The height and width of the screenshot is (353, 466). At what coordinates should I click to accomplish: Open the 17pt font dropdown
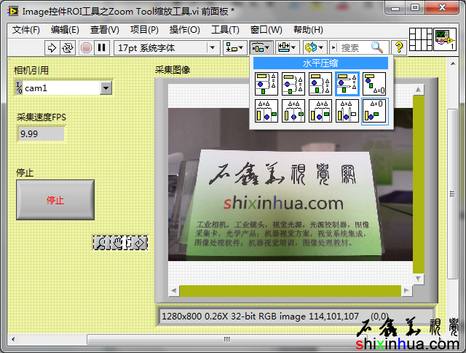pos(166,47)
